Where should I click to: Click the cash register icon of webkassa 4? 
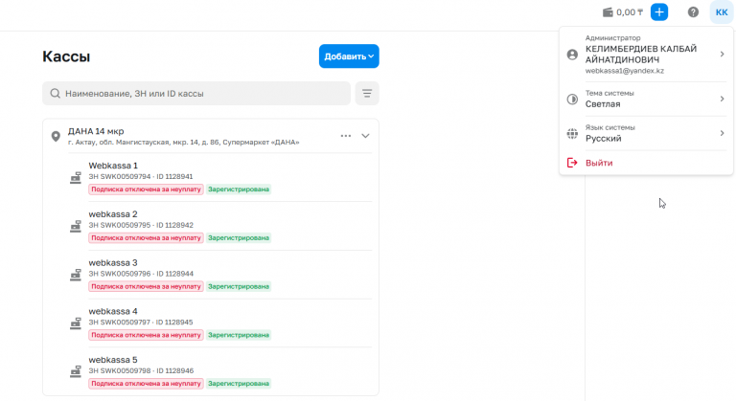point(76,323)
